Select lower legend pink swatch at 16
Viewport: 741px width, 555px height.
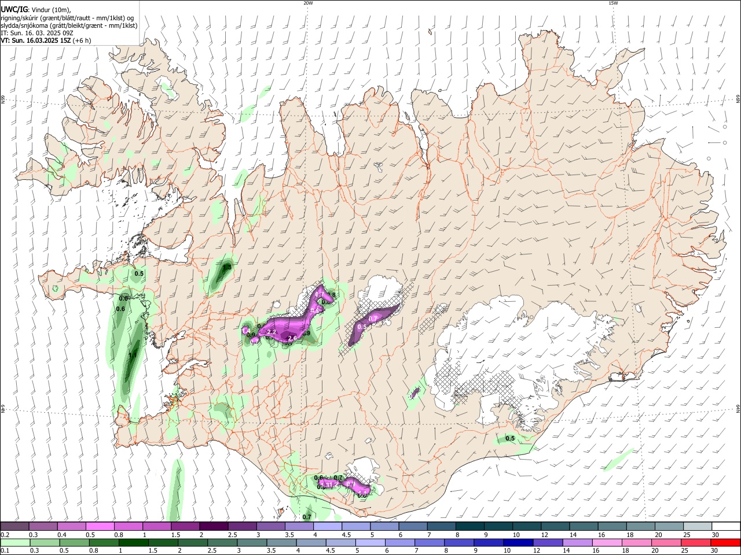(607, 542)
